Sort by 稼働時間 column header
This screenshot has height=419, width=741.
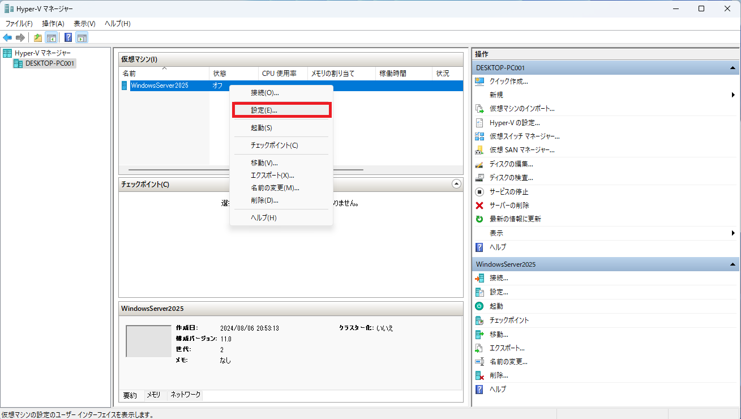(403, 74)
